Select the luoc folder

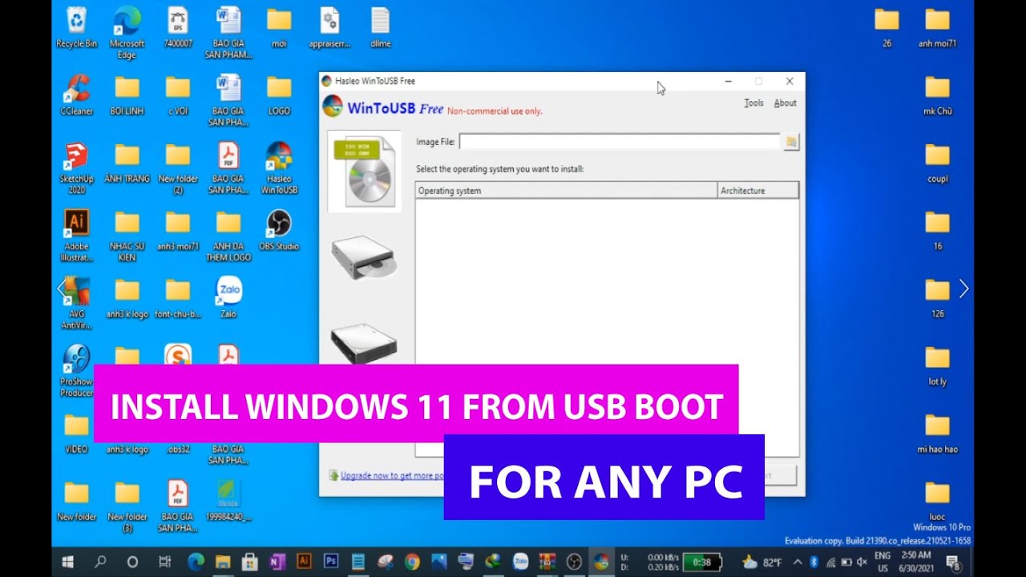tap(937, 500)
